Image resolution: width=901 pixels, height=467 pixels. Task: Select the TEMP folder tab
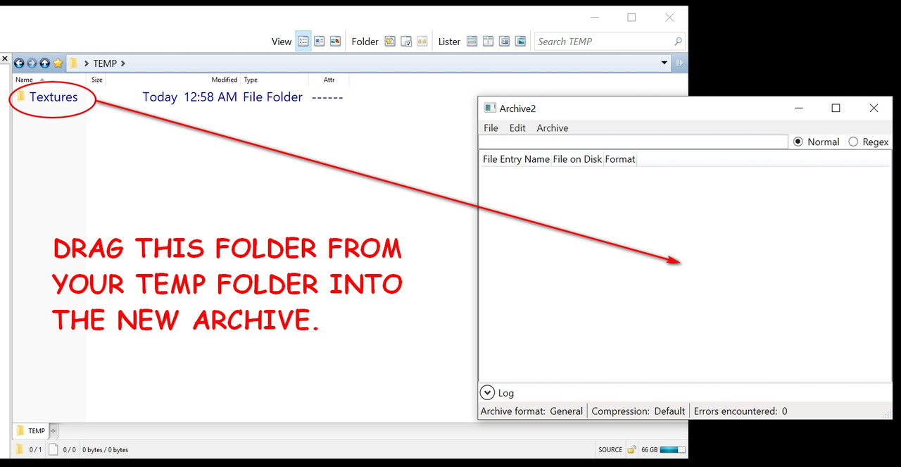click(31, 430)
